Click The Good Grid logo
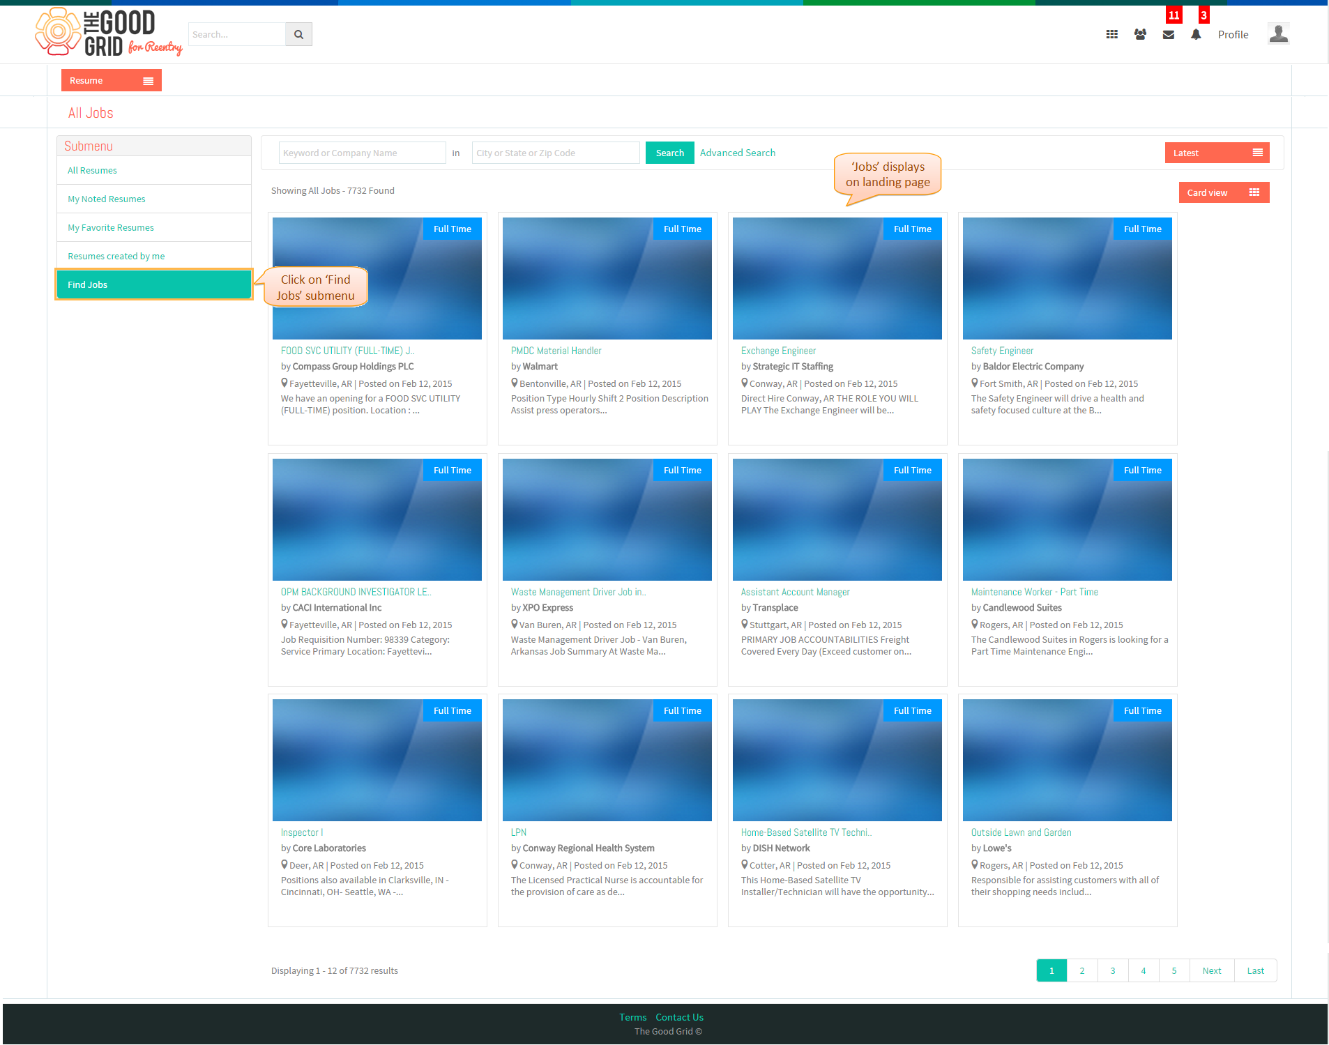The height and width of the screenshot is (1045, 1329). point(108,32)
